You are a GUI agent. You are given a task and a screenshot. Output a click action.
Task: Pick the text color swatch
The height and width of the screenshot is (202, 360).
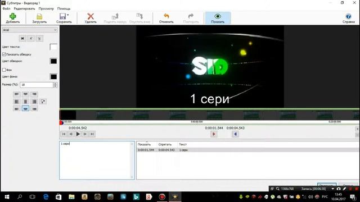pos(53,47)
